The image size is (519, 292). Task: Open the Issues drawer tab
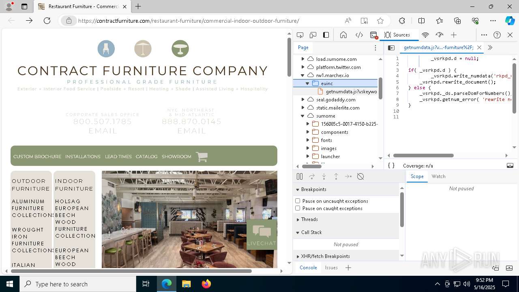click(x=331, y=268)
